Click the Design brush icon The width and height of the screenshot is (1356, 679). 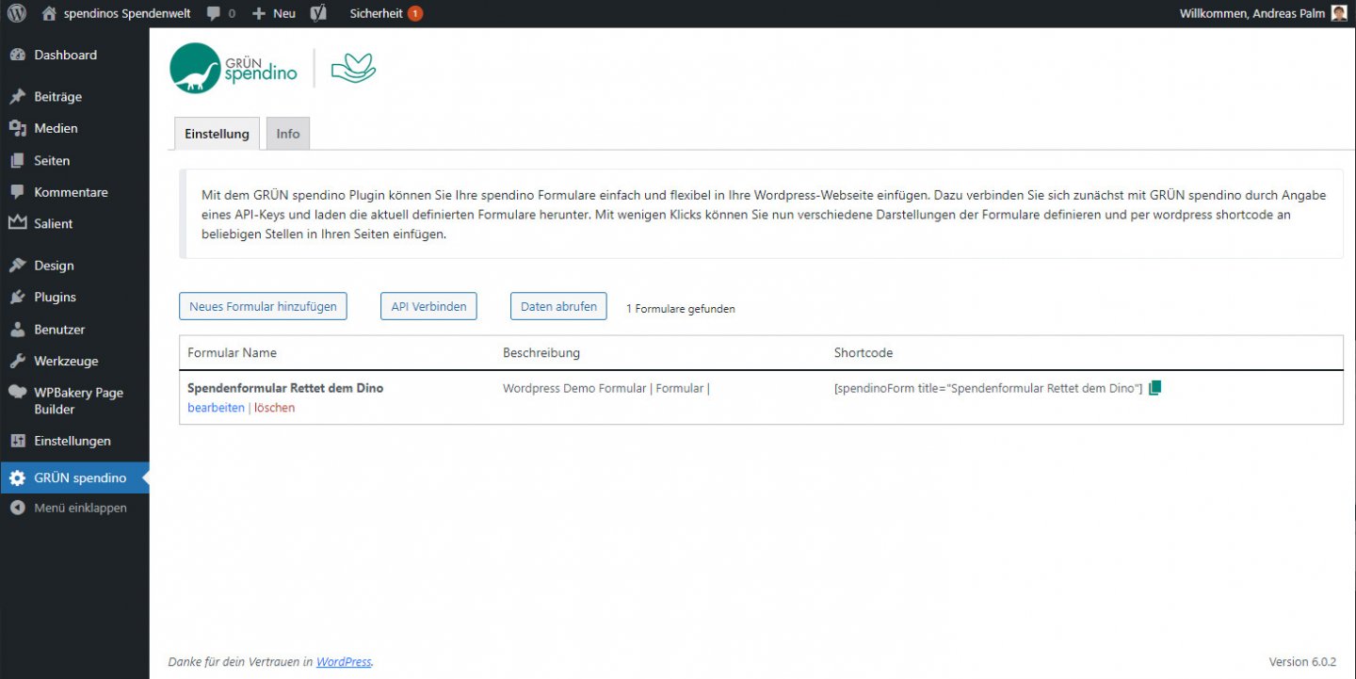(x=17, y=266)
